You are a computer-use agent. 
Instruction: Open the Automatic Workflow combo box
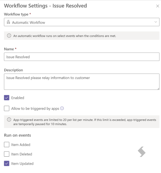click(82, 22)
